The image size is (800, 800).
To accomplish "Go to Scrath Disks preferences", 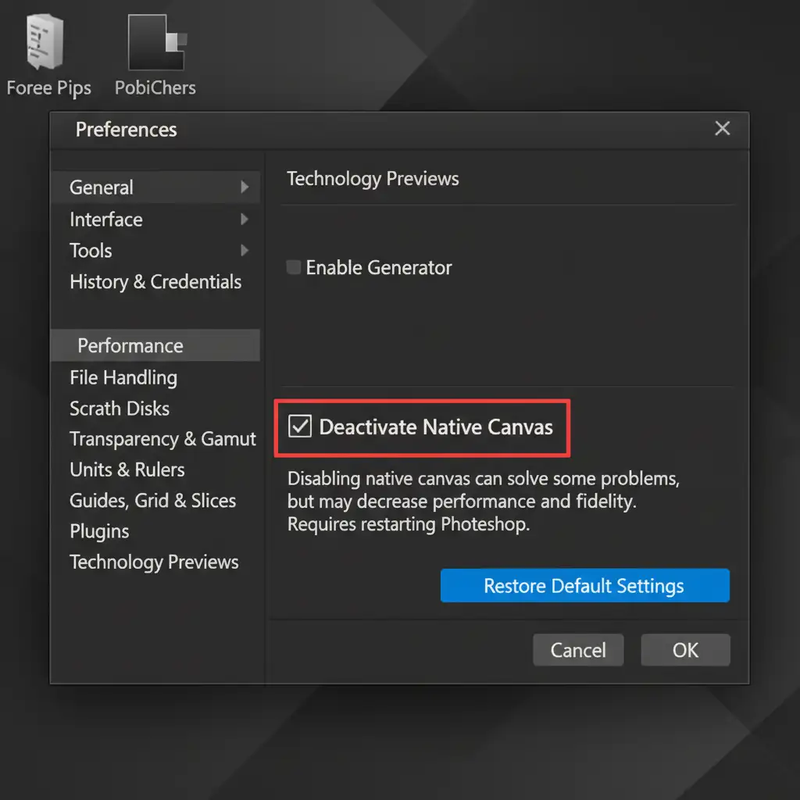I will [x=120, y=409].
